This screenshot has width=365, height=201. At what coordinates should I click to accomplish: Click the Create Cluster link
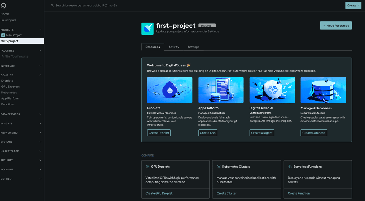(226, 193)
